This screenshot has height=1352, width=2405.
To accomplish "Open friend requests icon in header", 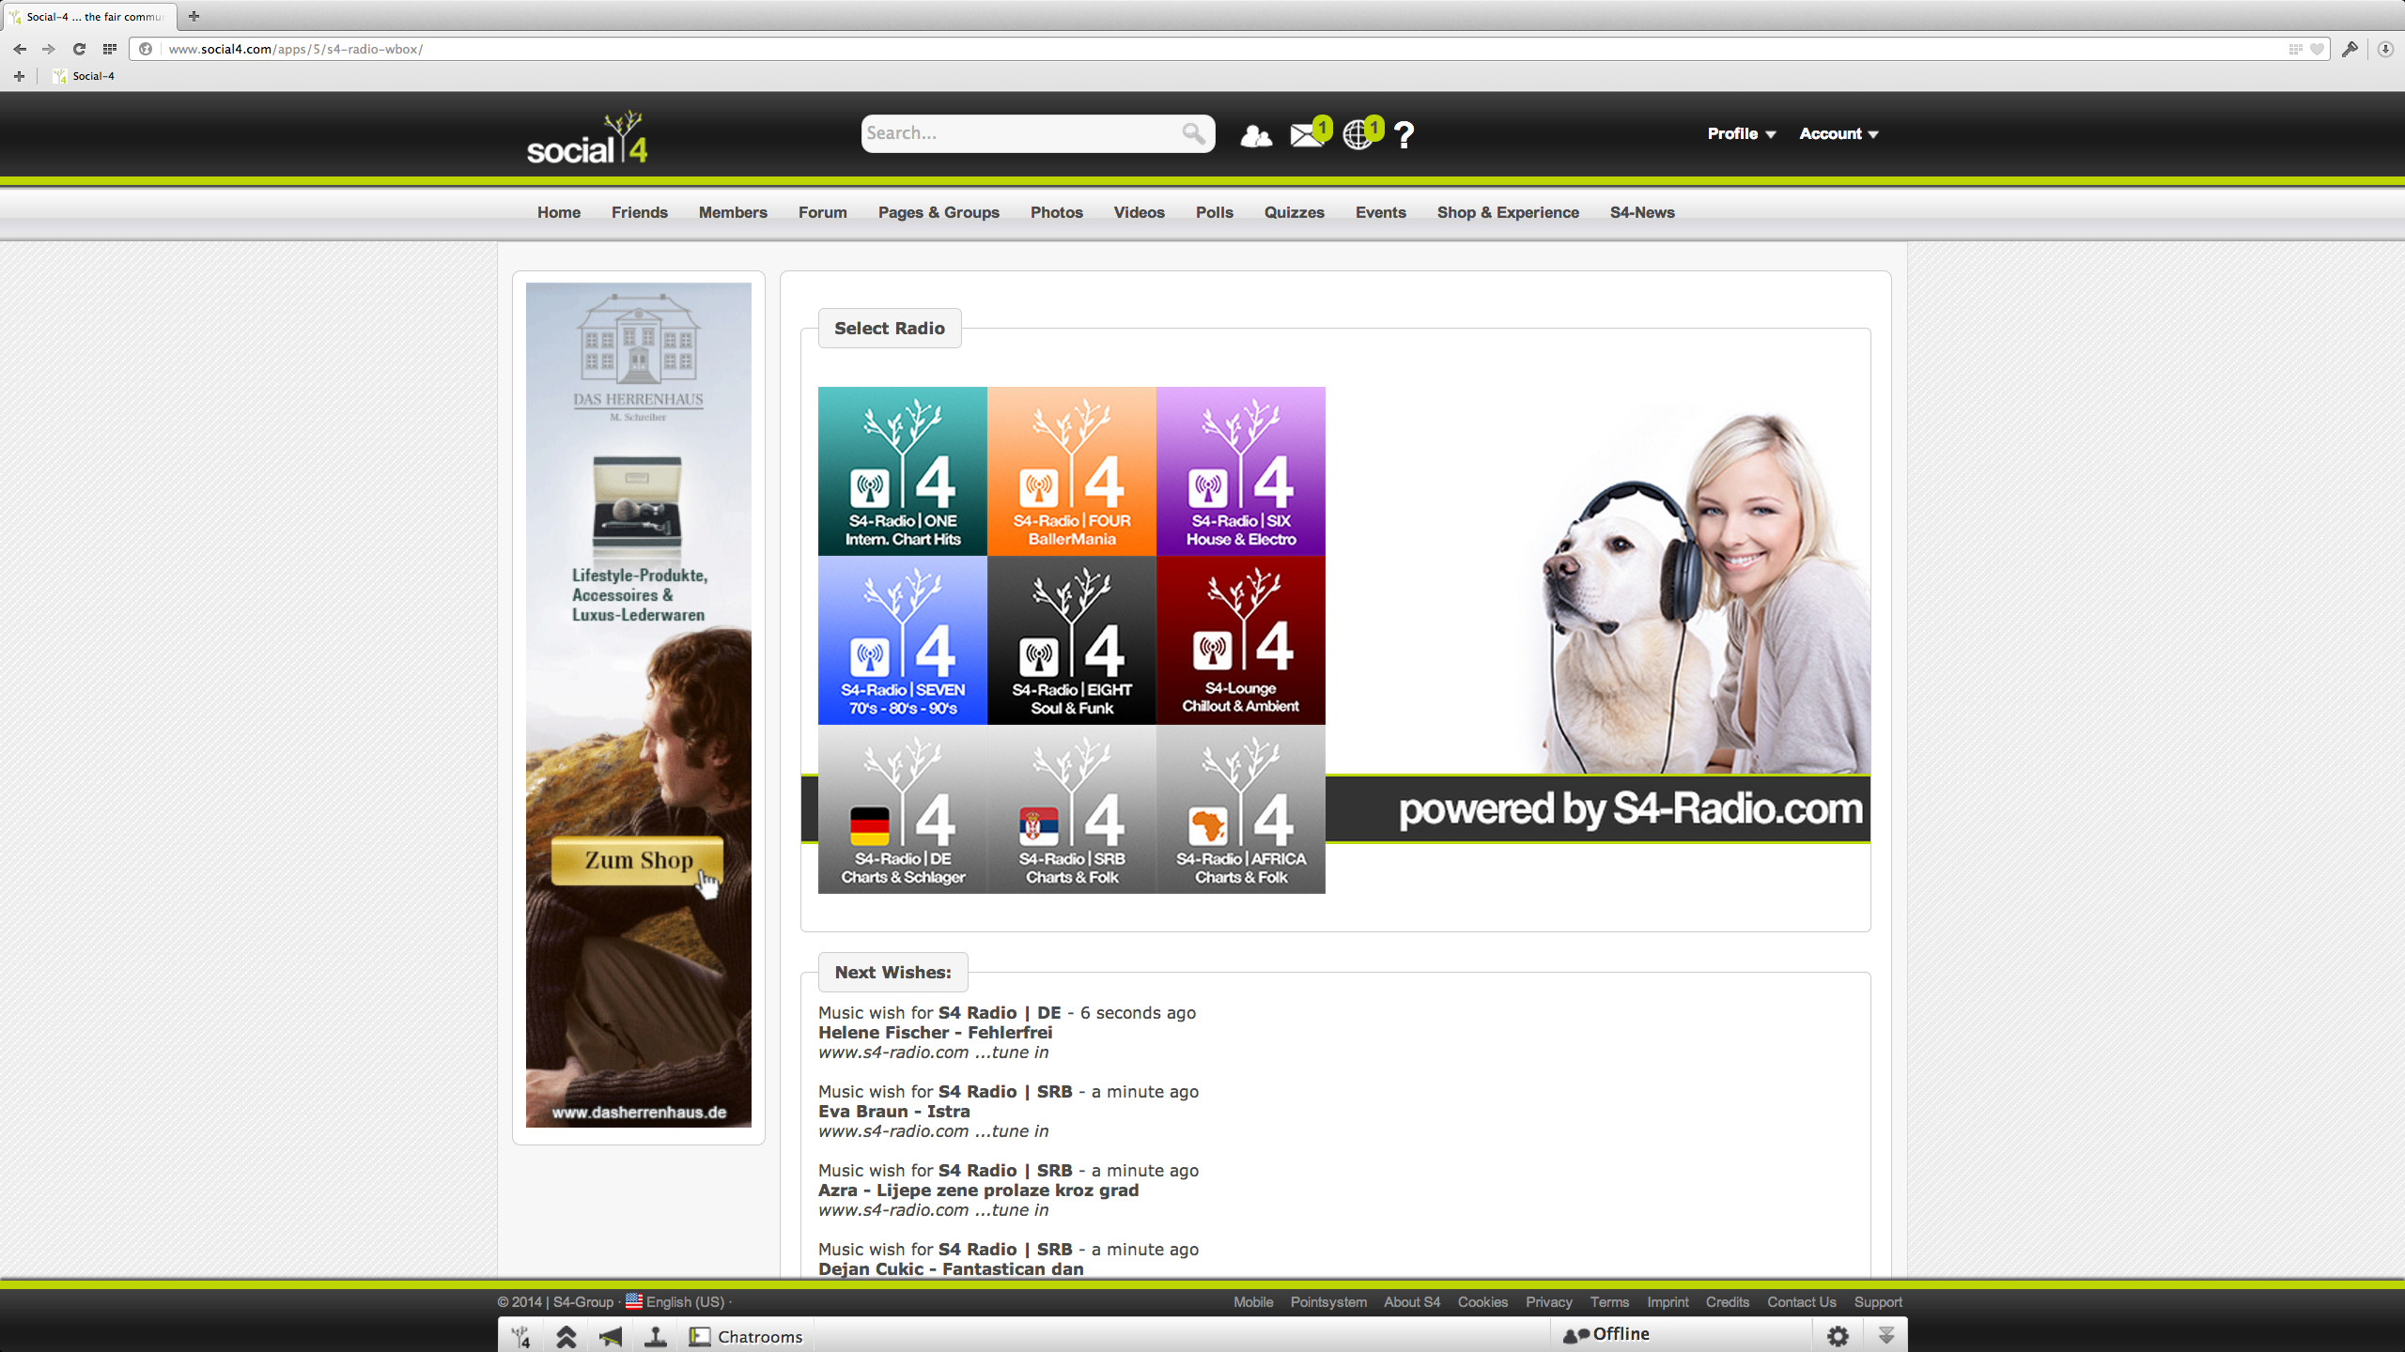I will click(1256, 136).
